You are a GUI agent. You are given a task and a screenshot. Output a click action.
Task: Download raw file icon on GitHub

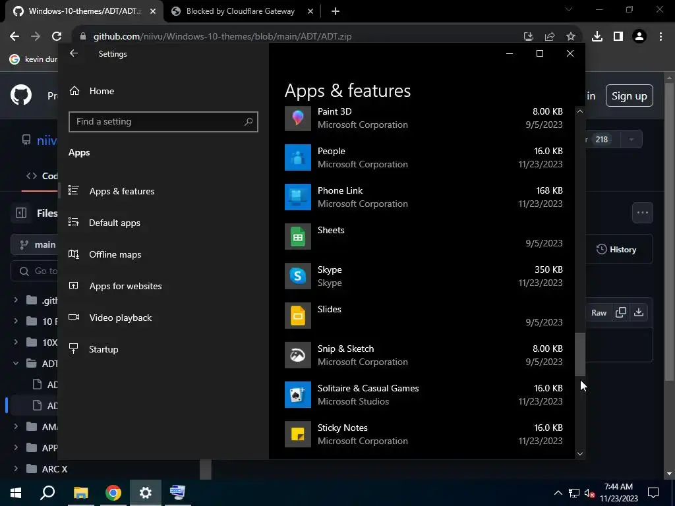(638, 312)
